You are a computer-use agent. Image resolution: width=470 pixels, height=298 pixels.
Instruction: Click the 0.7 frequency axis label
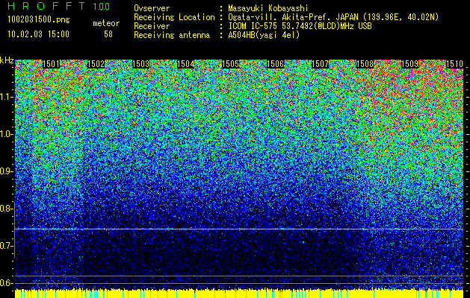pyautogui.click(x=6, y=246)
